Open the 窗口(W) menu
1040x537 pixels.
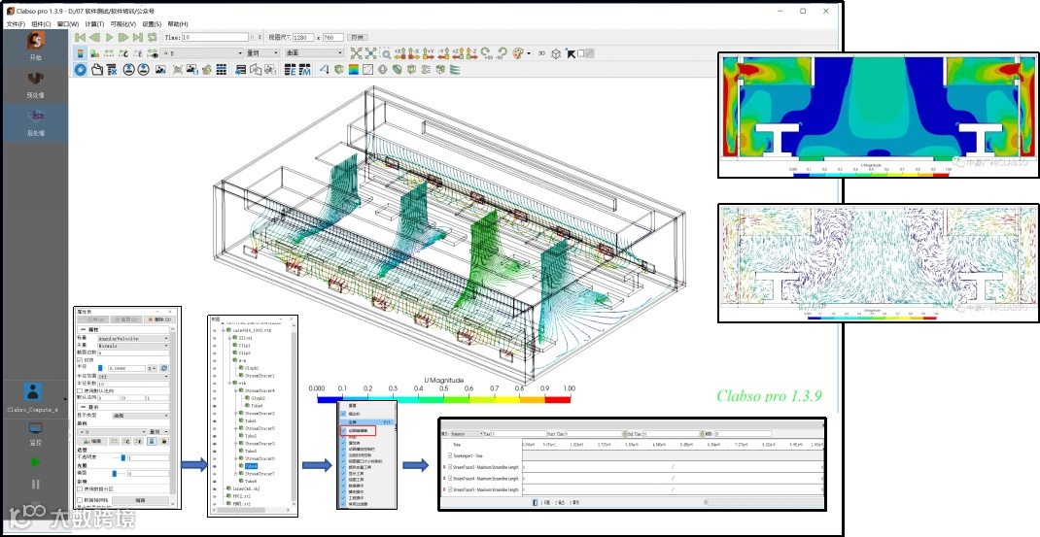pos(68,24)
